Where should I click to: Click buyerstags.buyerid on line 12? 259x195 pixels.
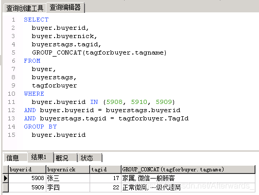pyautogui.click(x=143, y=110)
